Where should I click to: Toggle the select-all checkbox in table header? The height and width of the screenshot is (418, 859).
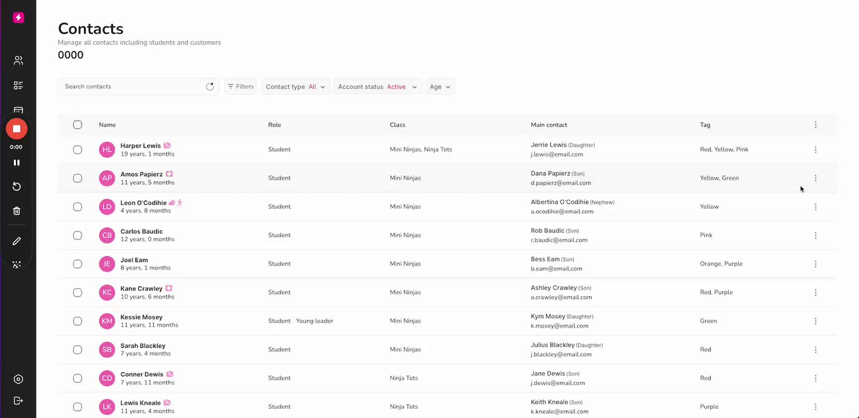(x=77, y=125)
